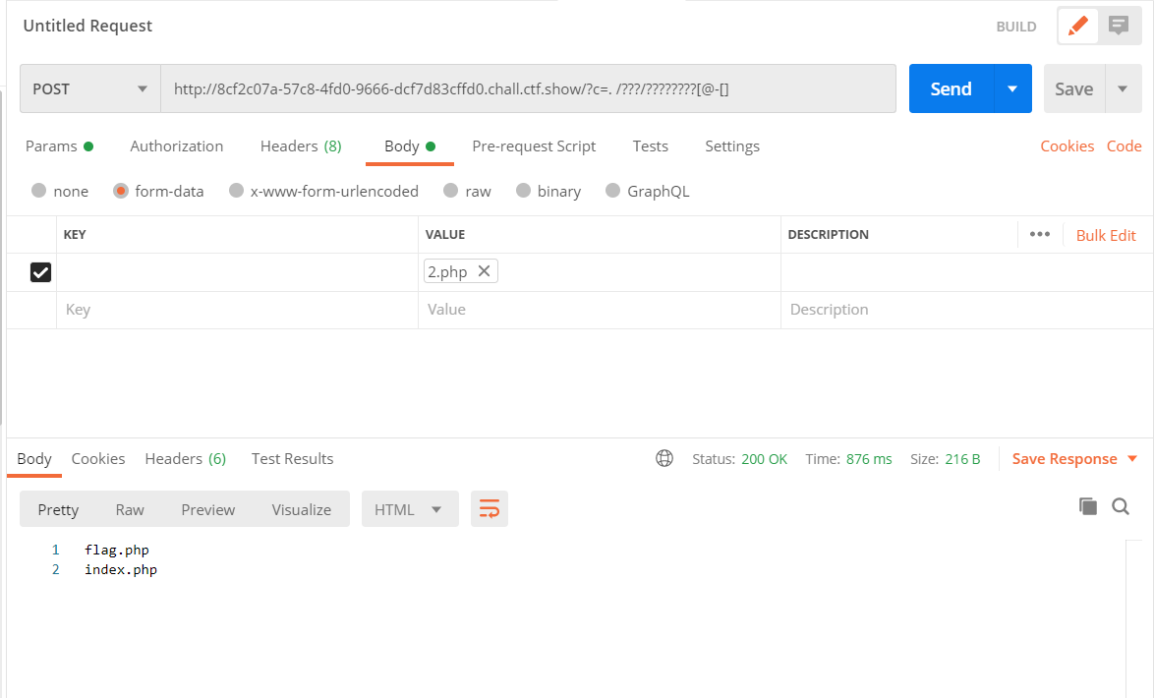Open the response Cookies tab

pyautogui.click(x=98, y=459)
